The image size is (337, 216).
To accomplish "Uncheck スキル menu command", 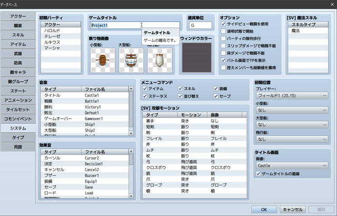I will pos(180,89).
